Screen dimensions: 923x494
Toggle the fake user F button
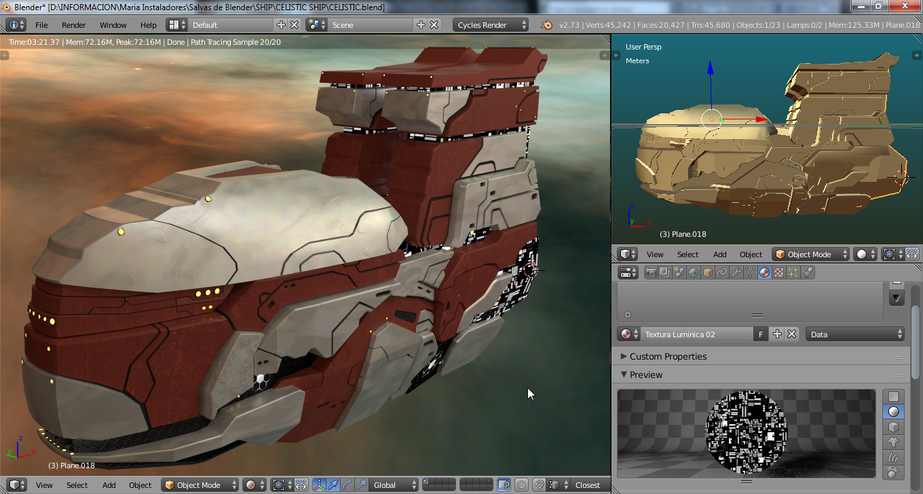click(x=761, y=335)
